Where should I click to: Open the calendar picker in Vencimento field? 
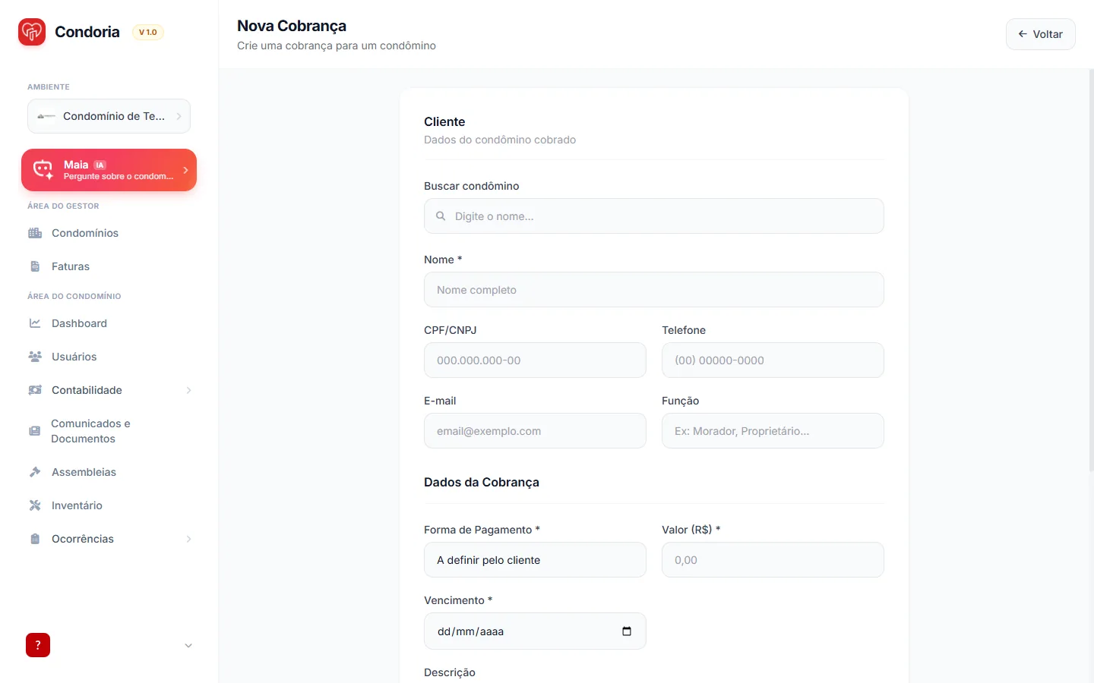[627, 631]
